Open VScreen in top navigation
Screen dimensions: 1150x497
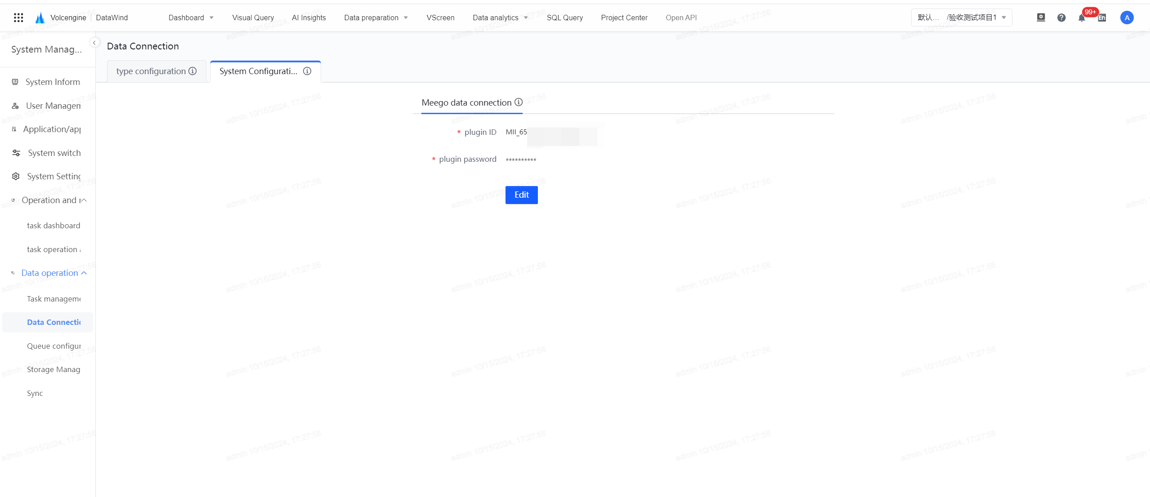pyautogui.click(x=440, y=18)
